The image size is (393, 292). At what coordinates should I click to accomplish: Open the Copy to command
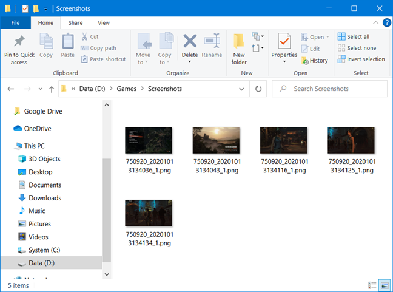[165, 49]
